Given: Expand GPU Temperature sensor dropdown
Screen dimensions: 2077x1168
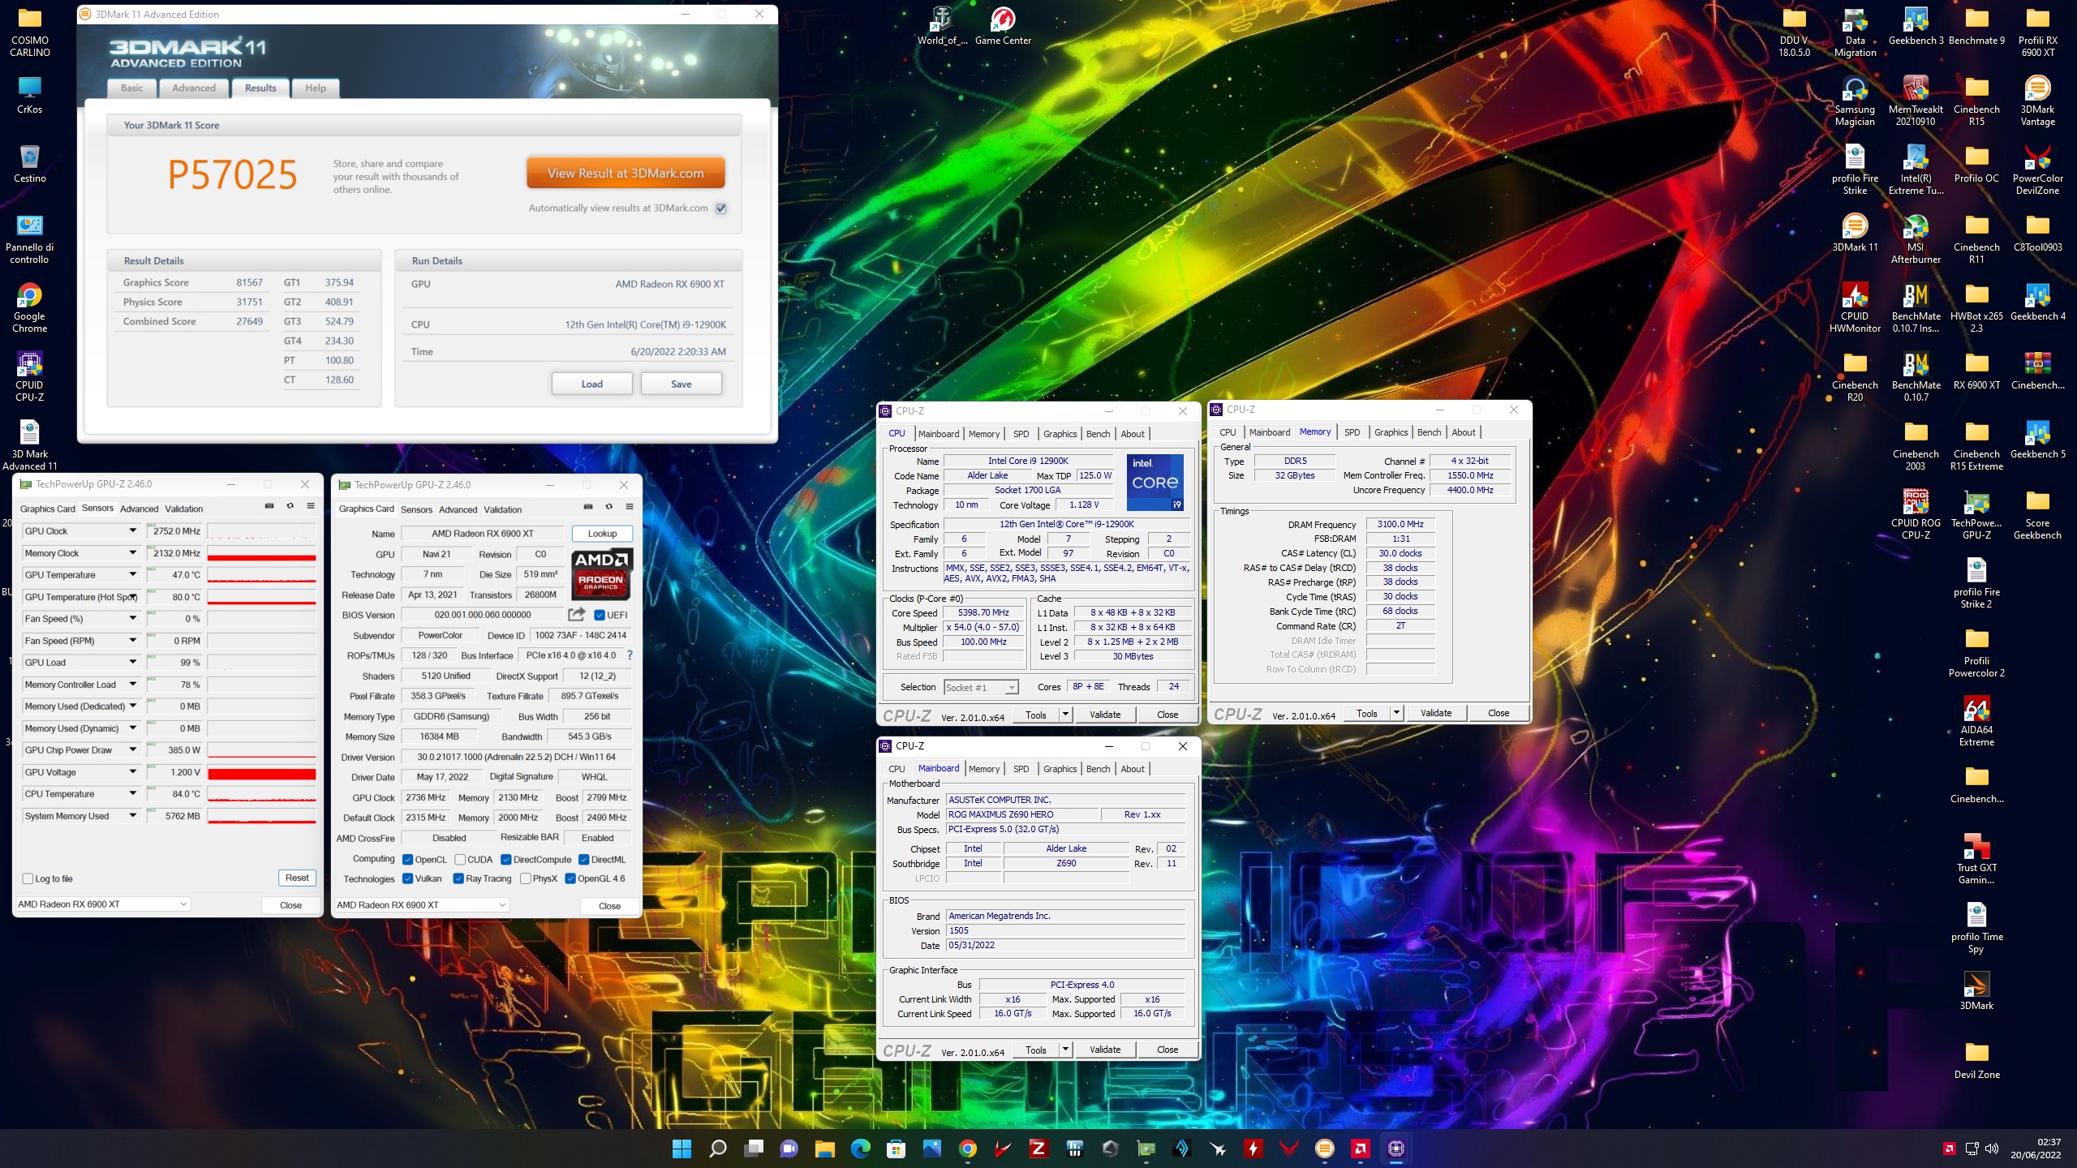Looking at the screenshot, I should [x=132, y=574].
